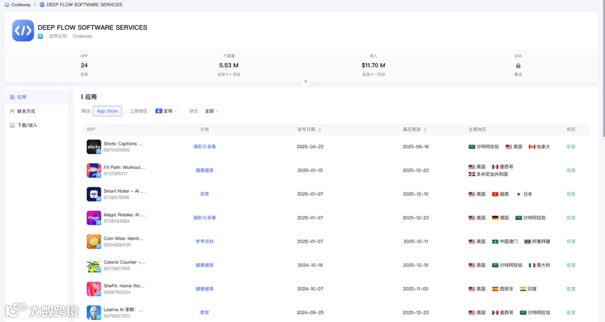
Task: Open the Codeway breadcrumb link
Action: 21,4
